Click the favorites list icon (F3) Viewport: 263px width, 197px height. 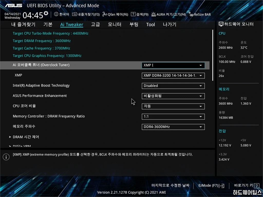coord(74,14)
